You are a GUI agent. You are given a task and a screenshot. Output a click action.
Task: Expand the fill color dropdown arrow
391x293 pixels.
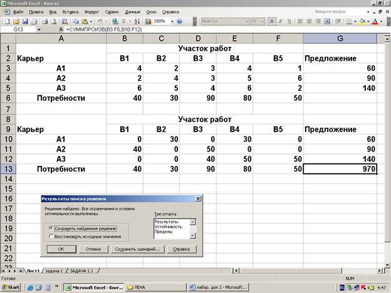[x=368, y=22]
